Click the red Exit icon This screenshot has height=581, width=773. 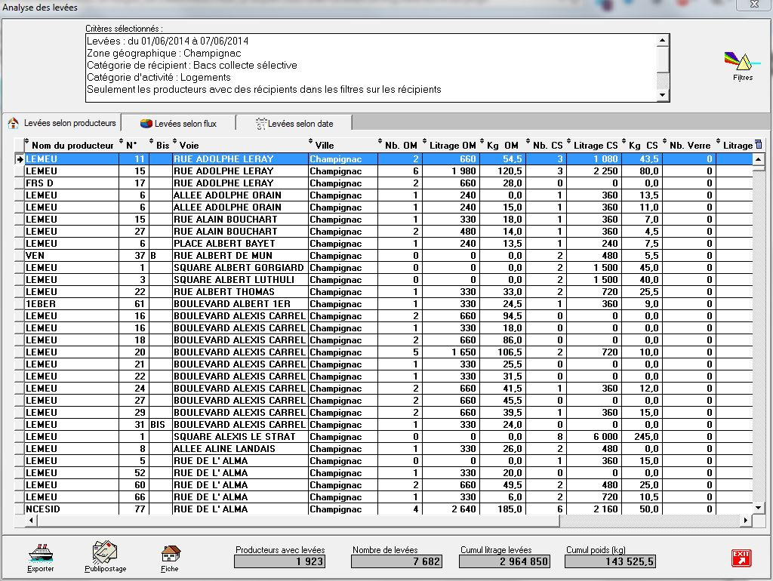[x=741, y=558]
